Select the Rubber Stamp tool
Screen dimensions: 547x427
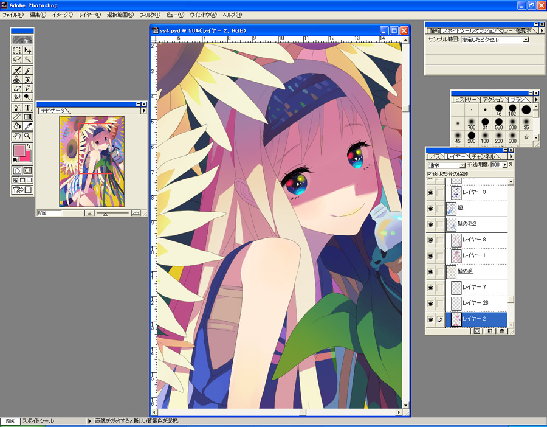17,79
